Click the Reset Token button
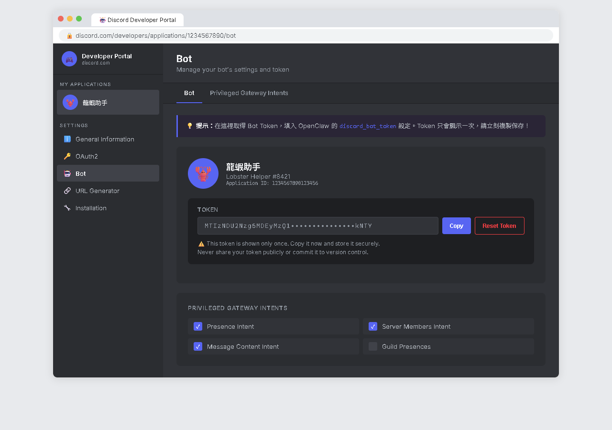Image resolution: width=612 pixels, height=430 pixels. [x=499, y=226]
